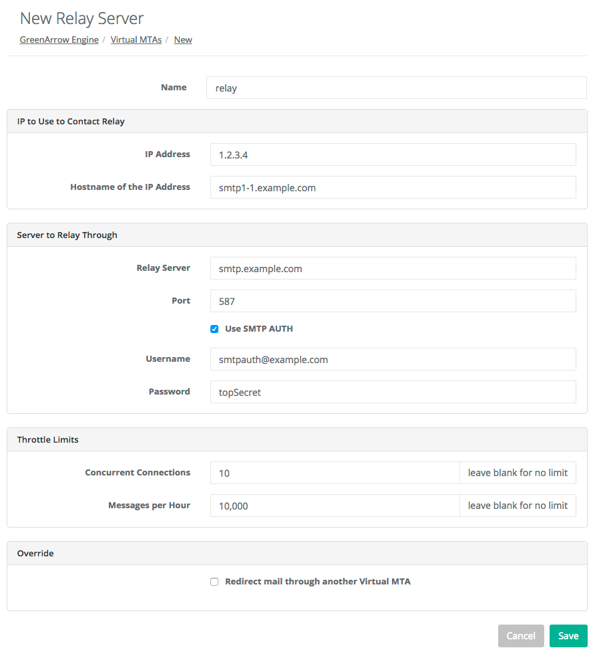
Task: Click the IP Address field
Action: point(392,154)
